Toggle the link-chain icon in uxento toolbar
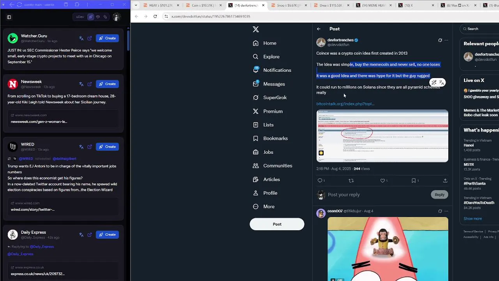The image size is (499, 281). 105,17
